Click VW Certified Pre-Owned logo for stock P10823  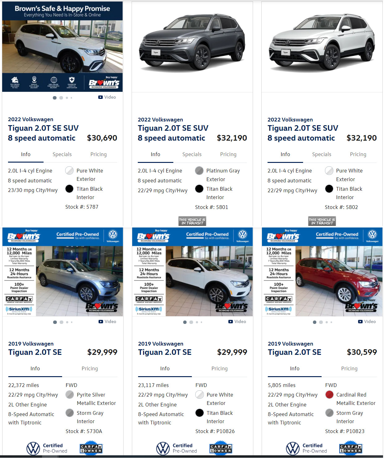click(x=306, y=448)
